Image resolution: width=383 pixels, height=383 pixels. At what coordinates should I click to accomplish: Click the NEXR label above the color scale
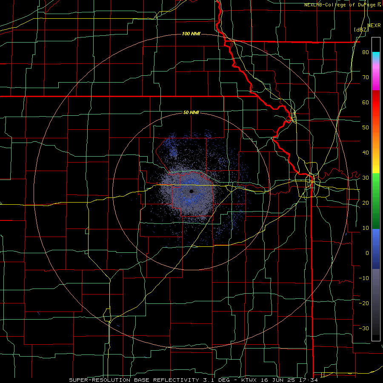pyautogui.click(x=374, y=26)
